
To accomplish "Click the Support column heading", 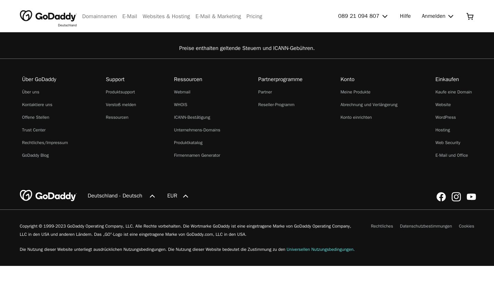I will (115, 79).
